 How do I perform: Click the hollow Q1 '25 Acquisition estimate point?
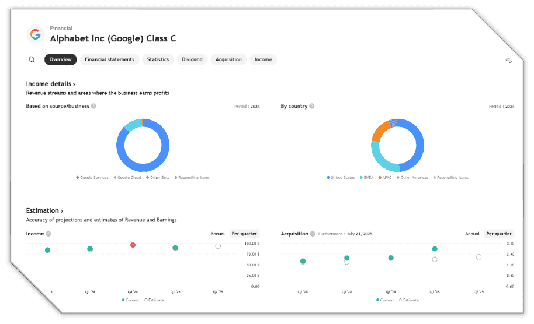pyautogui.click(x=435, y=259)
